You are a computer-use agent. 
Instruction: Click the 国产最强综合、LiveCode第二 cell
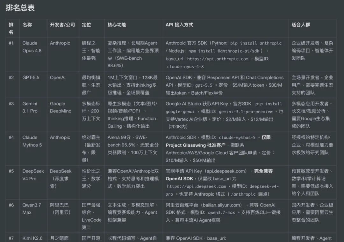pyautogui.click(x=91, y=216)
